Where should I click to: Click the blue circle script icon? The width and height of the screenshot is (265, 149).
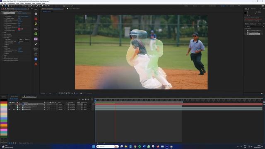pos(36,59)
